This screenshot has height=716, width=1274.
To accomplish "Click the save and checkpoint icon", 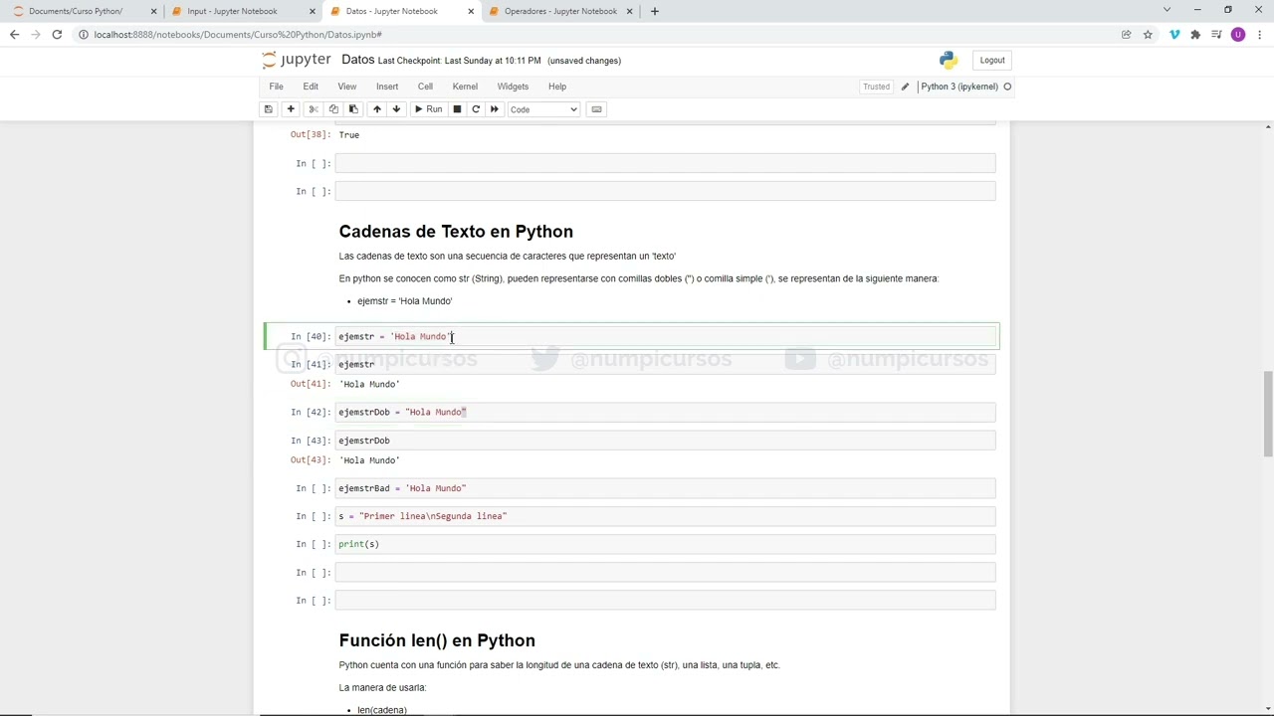I will [x=268, y=109].
